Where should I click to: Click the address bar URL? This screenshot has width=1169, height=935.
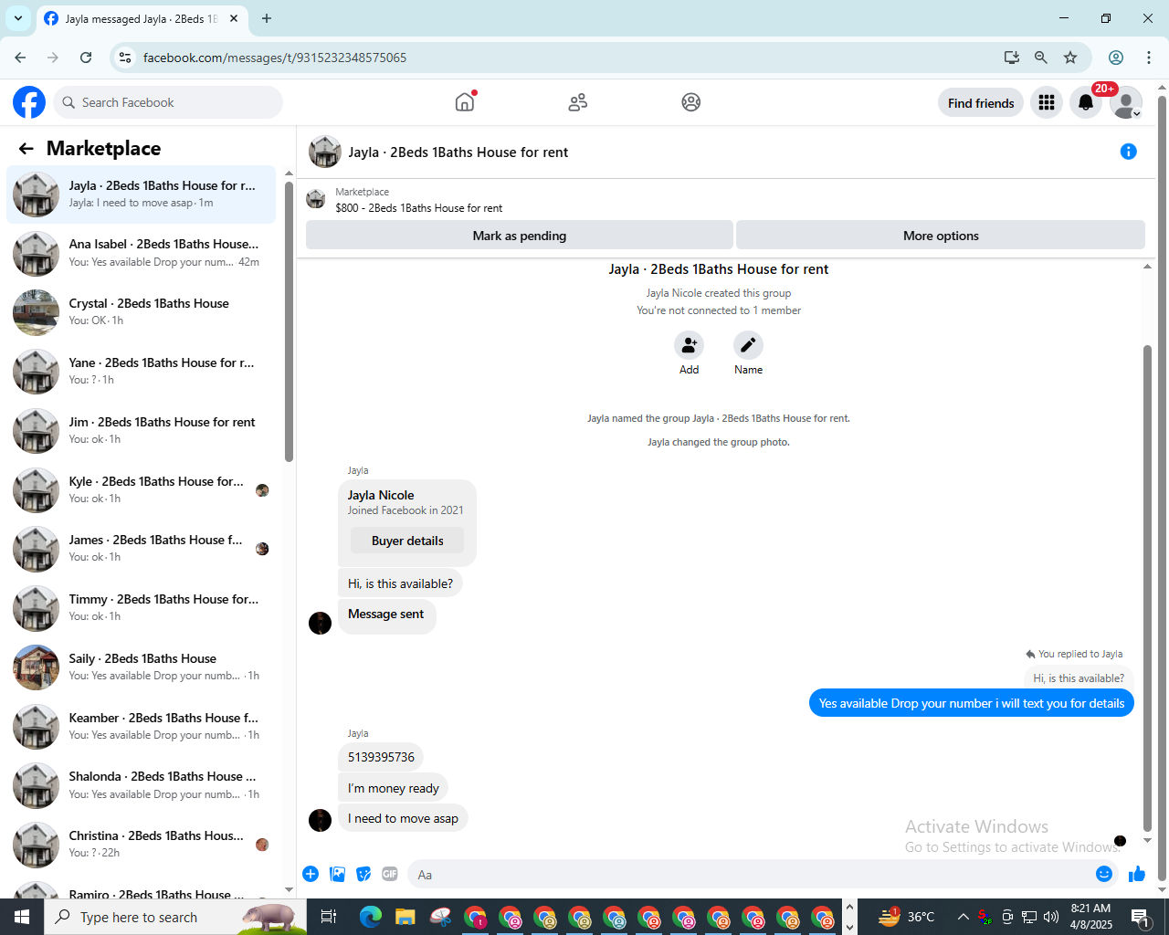[x=275, y=58]
